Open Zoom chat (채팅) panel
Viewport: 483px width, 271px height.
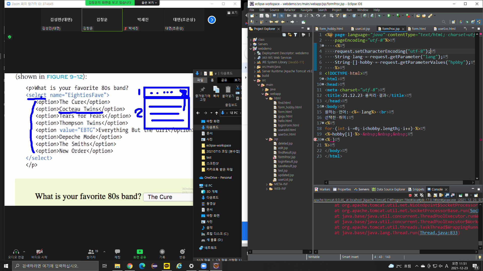point(117,253)
